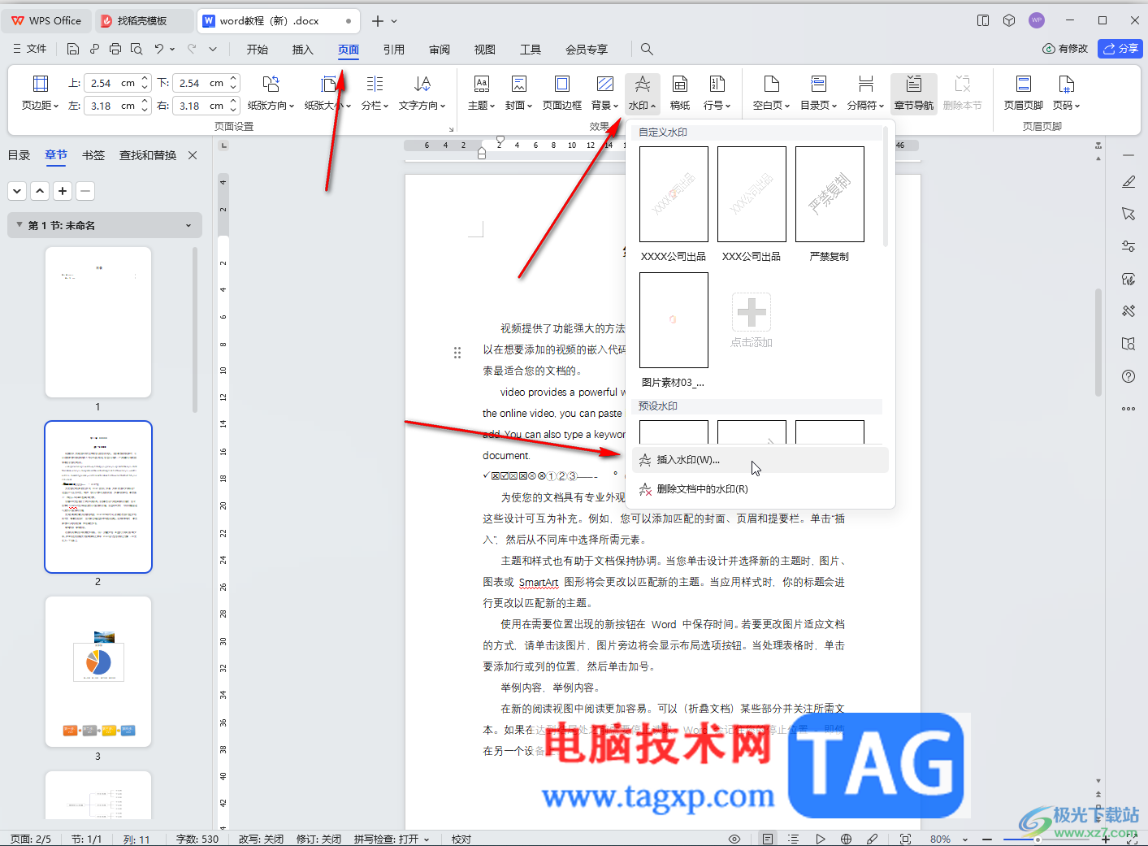This screenshot has height=846, width=1148.
Task: Open the 页边框 page border tool
Action: [x=562, y=93]
